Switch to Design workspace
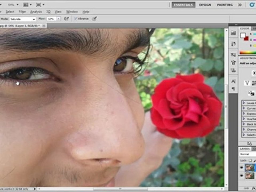The height and width of the screenshot is (192, 256). pyautogui.click(x=205, y=5)
